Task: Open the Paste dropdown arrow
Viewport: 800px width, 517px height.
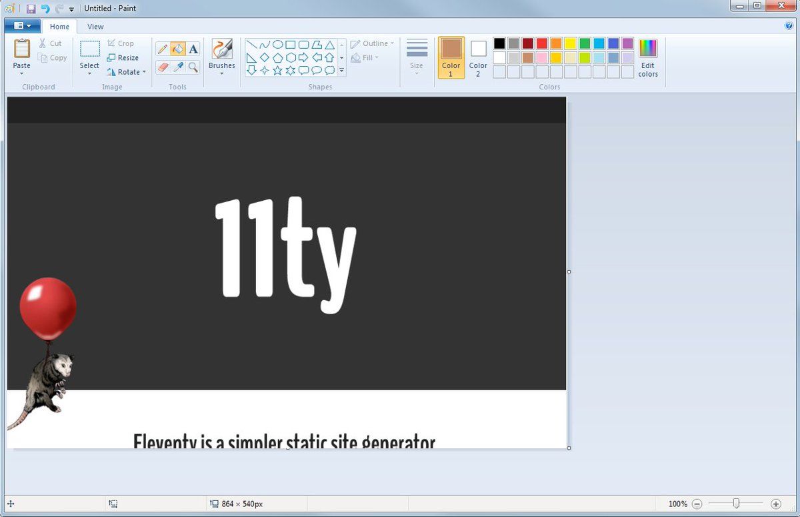Action: coord(22,73)
